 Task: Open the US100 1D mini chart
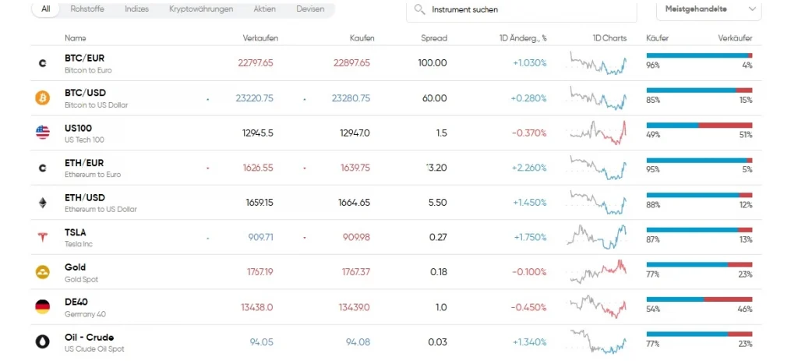tap(598, 133)
